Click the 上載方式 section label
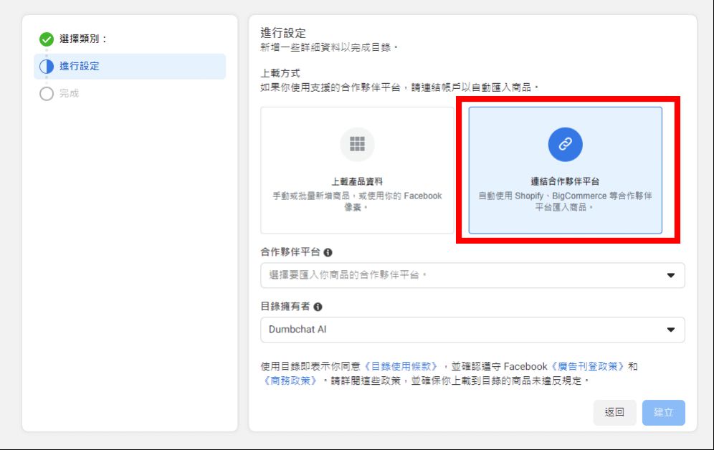714x450 pixels. click(x=280, y=73)
